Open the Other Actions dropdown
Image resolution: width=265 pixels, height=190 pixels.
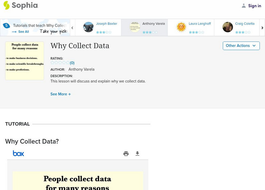pos(241,46)
